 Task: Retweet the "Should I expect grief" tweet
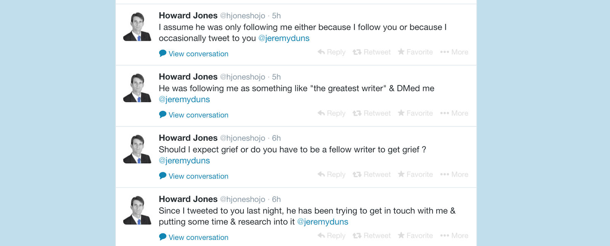(371, 174)
